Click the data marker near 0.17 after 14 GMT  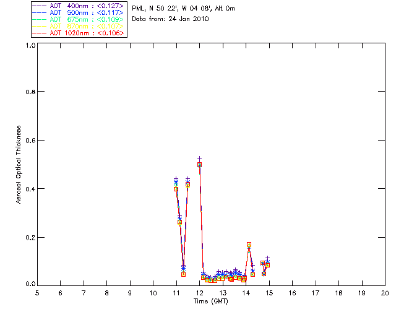(x=249, y=245)
